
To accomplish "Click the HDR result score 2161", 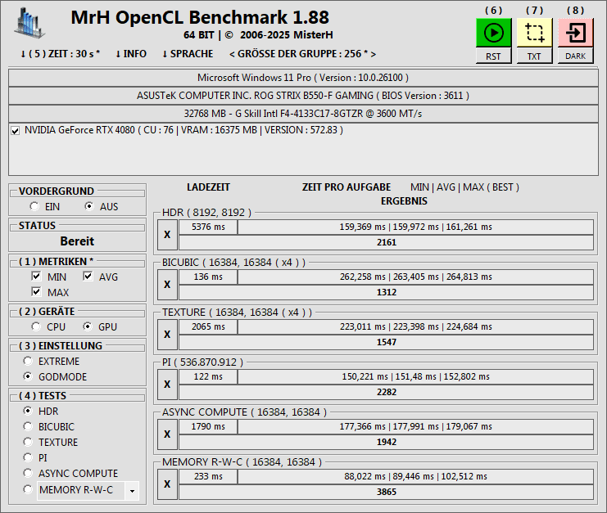I will tap(387, 242).
